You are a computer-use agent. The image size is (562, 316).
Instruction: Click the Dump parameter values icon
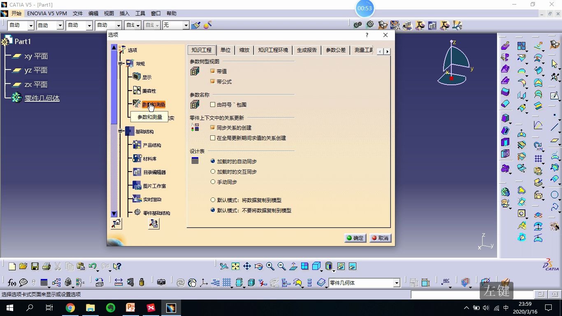pyautogui.click(x=154, y=223)
